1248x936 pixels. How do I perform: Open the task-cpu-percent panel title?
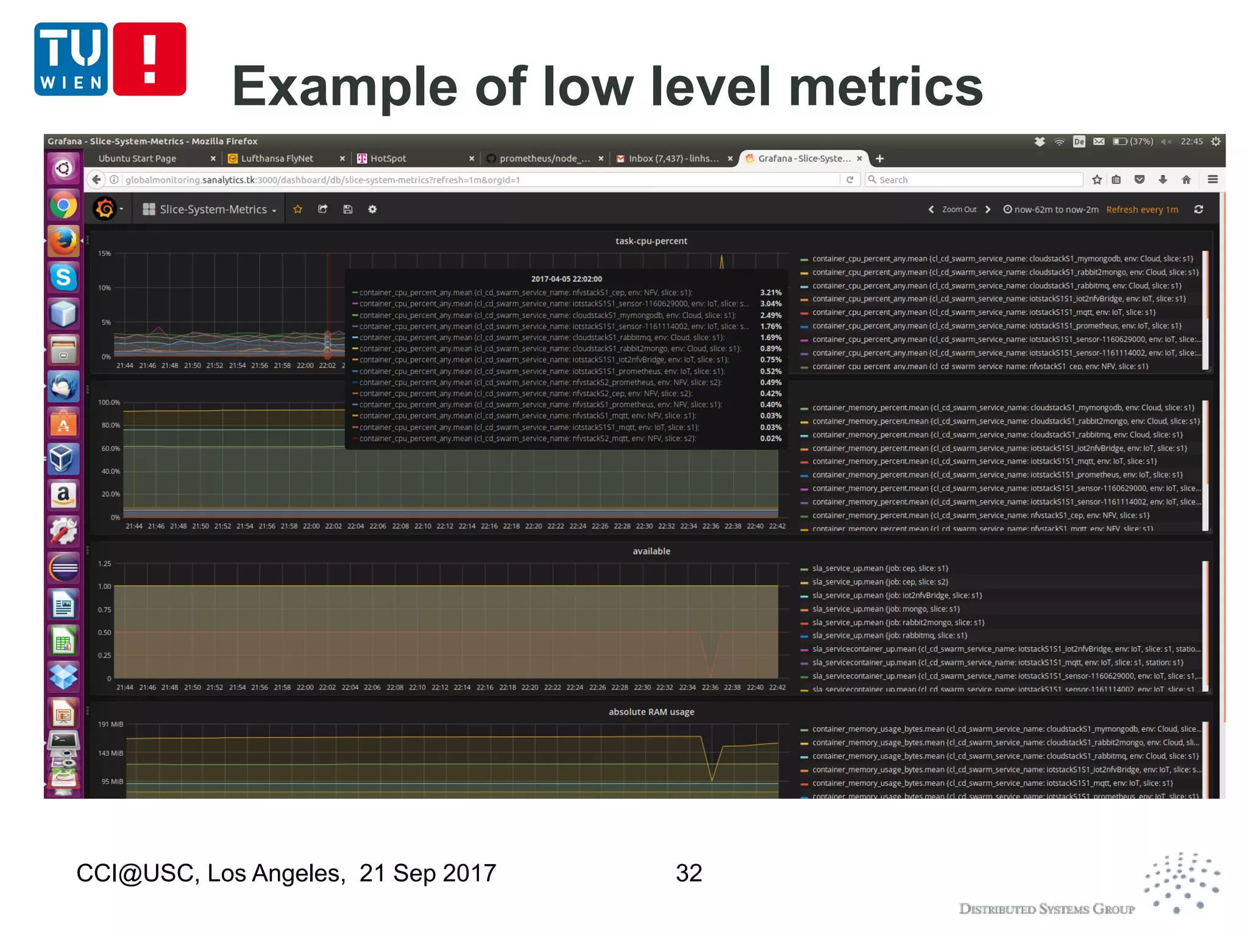coord(651,241)
